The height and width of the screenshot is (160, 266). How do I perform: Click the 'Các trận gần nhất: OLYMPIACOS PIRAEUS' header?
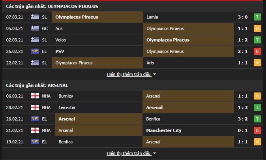click(x=52, y=6)
